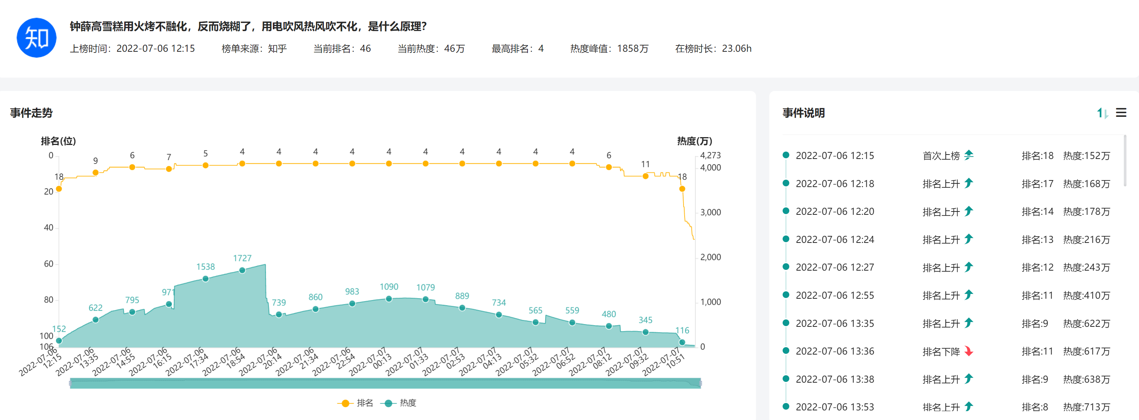
Task: Click the 首次上榜 up-arrow icon
Action: [969, 155]
